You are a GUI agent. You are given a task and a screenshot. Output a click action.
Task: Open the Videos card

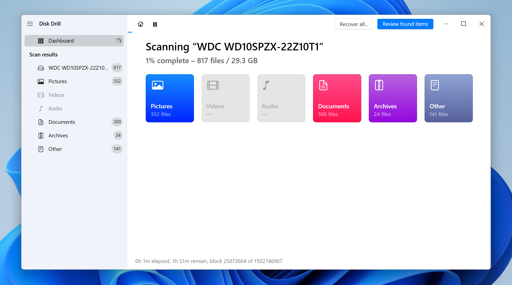pyautogui.click(x=226, y=98)
